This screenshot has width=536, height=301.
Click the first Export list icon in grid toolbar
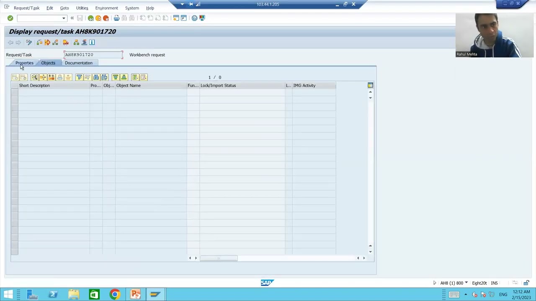(135, 77)
